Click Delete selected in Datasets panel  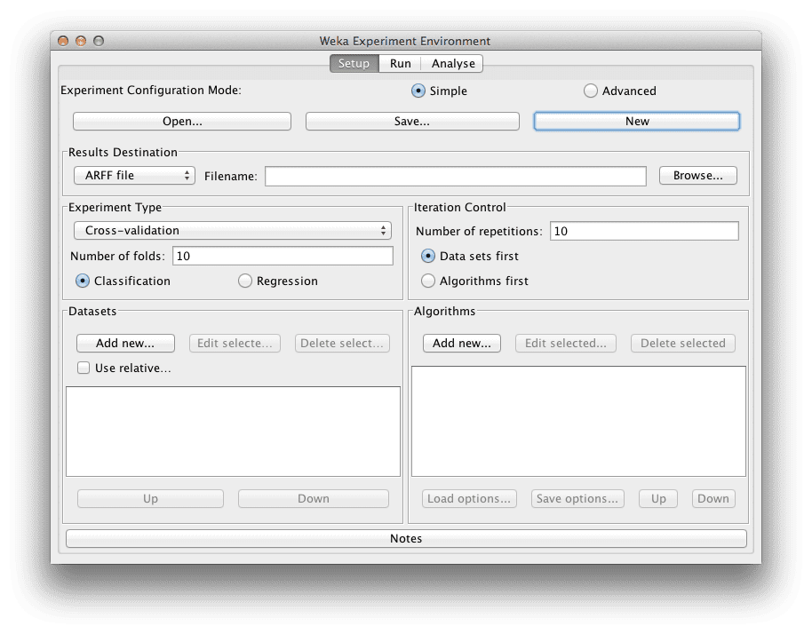pos(342,343)
